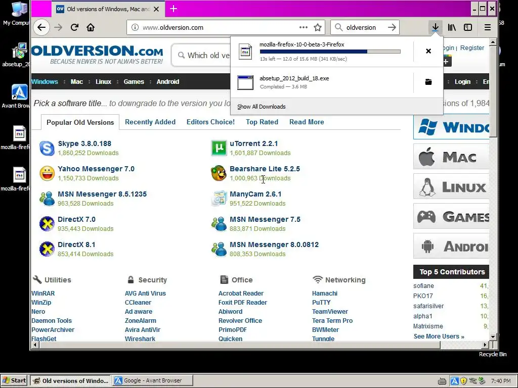This screenshot has width=518, height=388.
Task: Click the MSN Messenger 8.5.1235 icon
Action: click(47, 199)
